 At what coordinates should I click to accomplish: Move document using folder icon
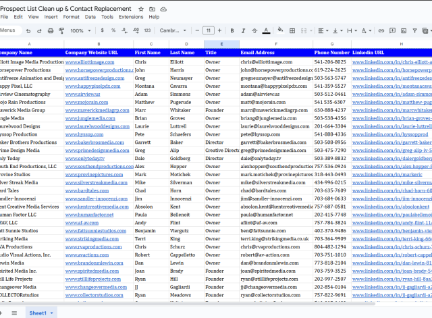[x=152, y=9]
